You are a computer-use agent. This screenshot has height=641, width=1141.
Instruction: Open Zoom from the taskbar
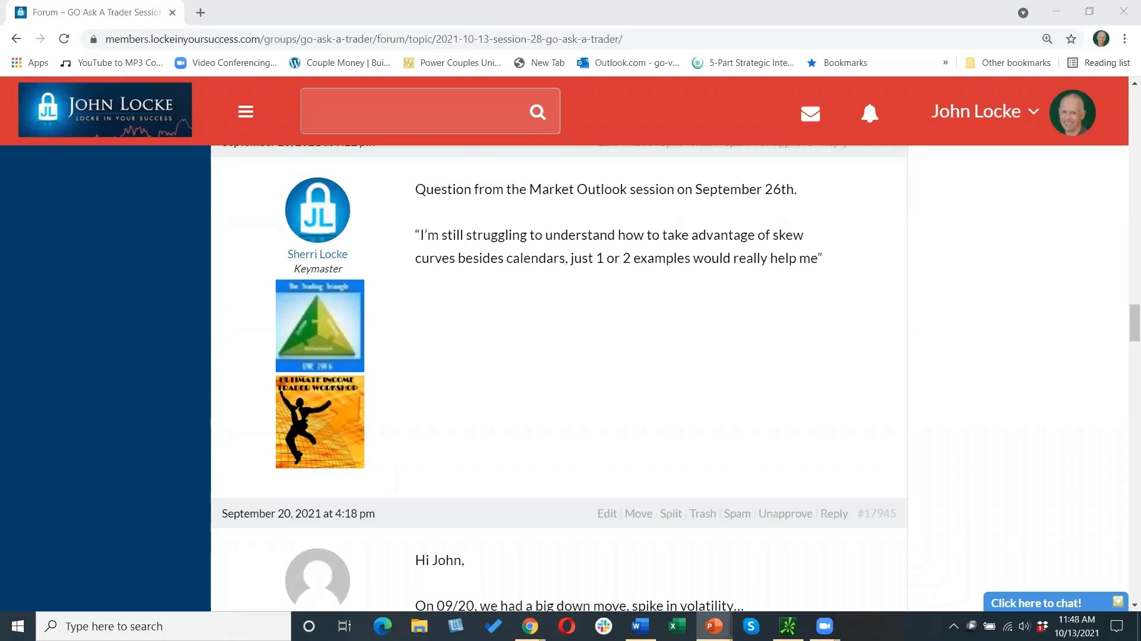(x=824, y=626)
